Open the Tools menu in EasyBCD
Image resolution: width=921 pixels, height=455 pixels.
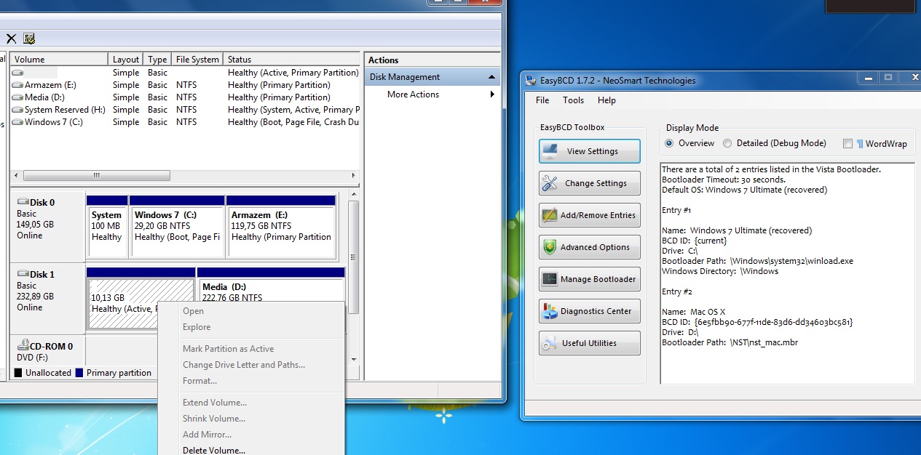coord(573,100)
